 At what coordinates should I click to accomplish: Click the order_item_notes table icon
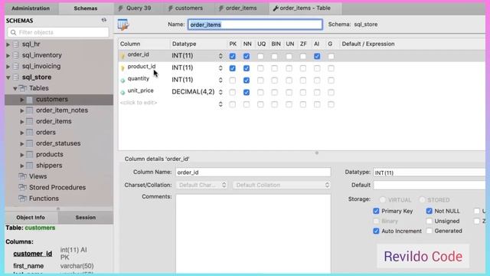tap(29, 110)
